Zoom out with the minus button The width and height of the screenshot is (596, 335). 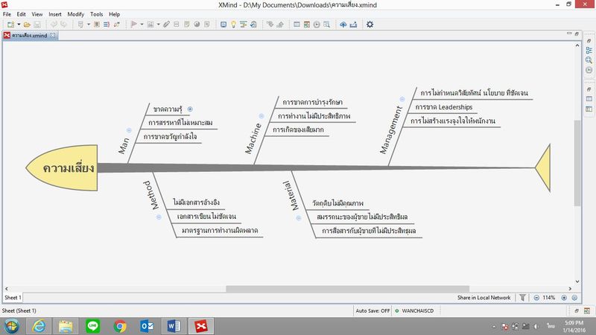[x=536, y=298]
